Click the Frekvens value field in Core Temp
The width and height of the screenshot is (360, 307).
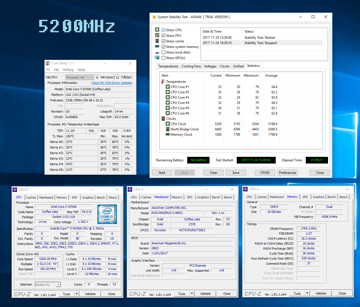coord(99,100)
